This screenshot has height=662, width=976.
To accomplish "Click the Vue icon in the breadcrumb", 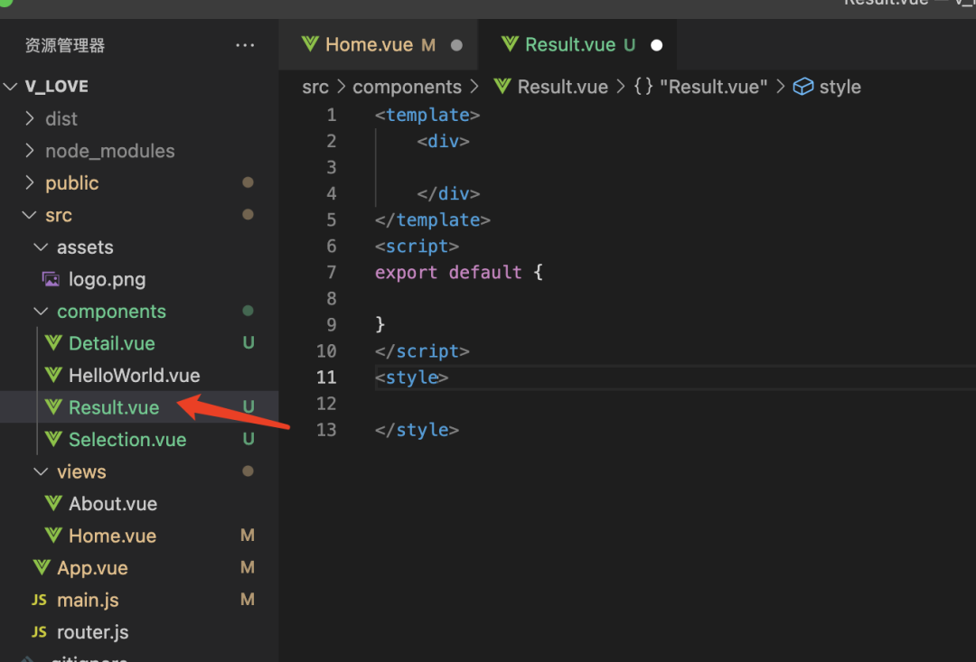I will click(502, 87).
